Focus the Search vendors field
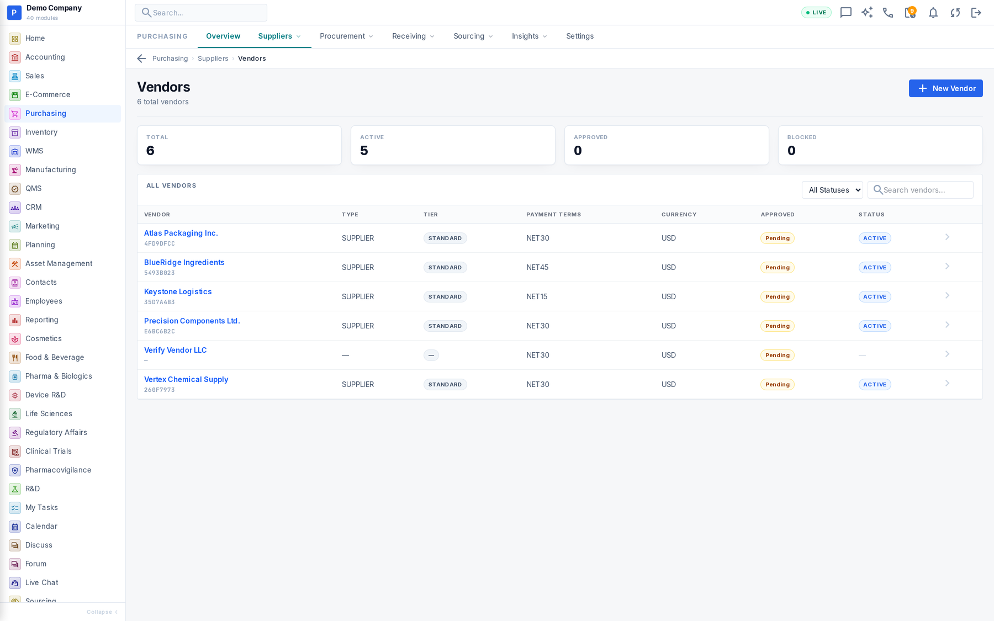 920,190
